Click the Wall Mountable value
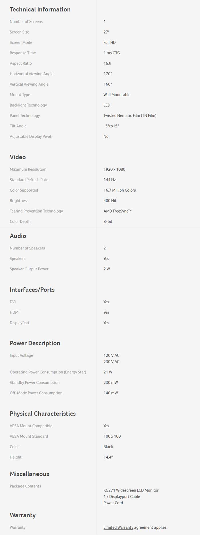Screen dimensions: 200x535 coord(117,95)
